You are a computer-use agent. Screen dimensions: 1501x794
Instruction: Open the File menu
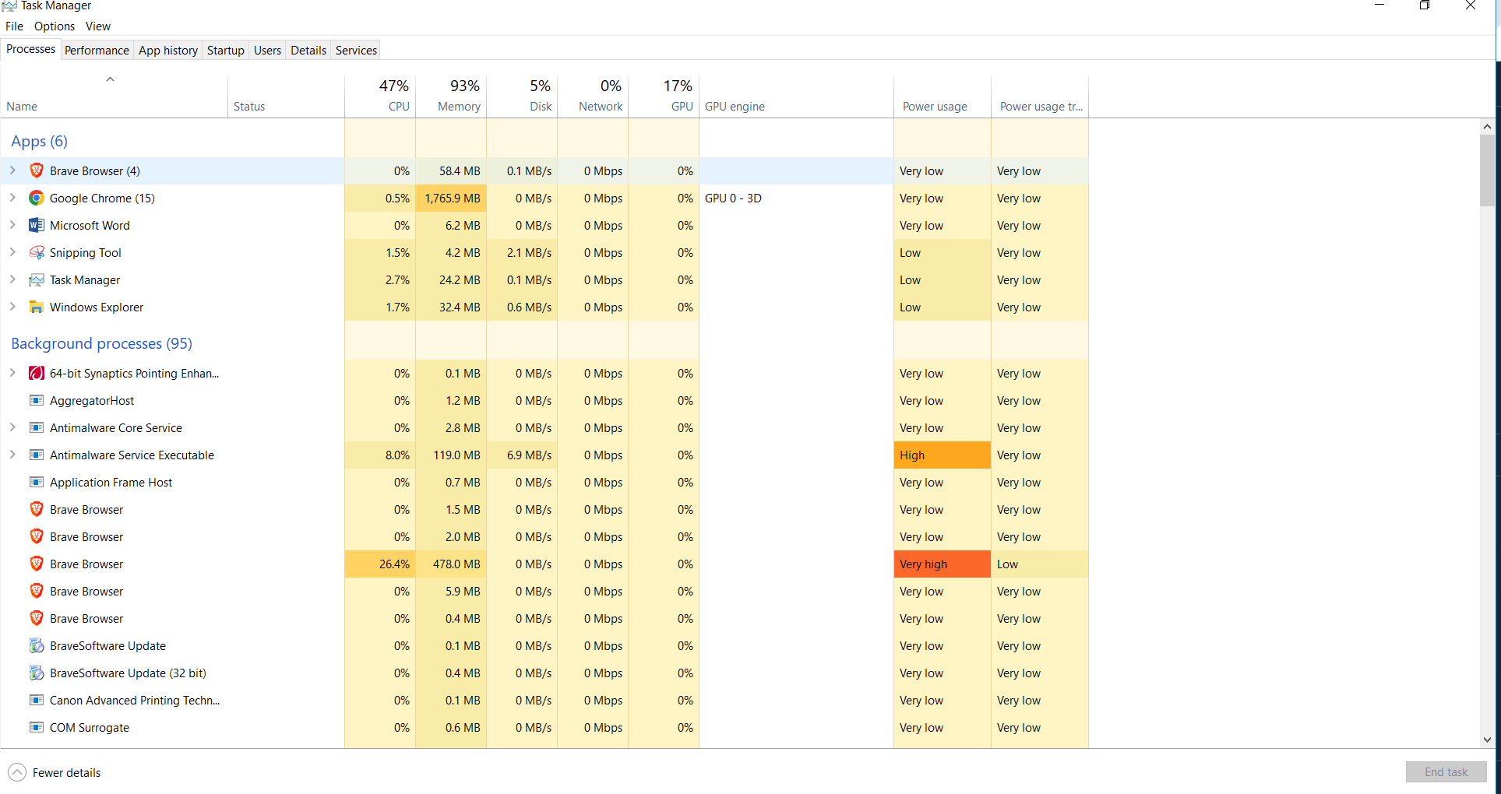[14, 26]
